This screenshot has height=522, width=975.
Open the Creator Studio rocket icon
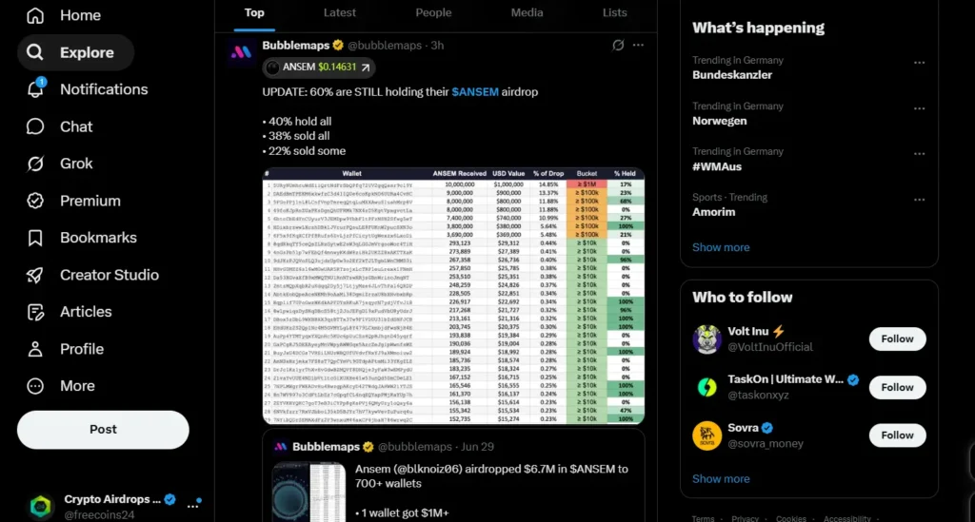[x=35, y=275]
